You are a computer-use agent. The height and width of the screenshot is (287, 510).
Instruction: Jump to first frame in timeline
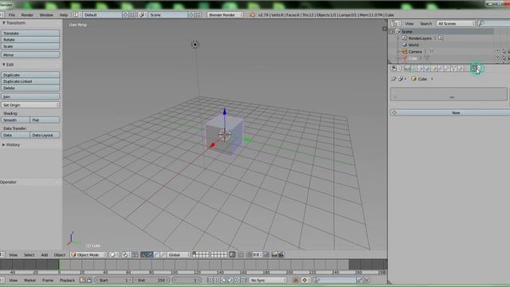pyautogui.click(x=210, y=280)
